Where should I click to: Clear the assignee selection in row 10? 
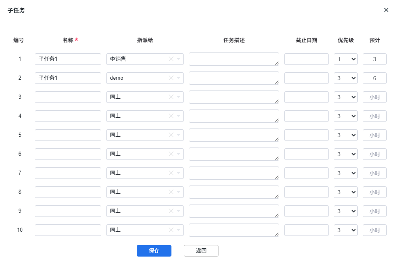tap(171, 230)
